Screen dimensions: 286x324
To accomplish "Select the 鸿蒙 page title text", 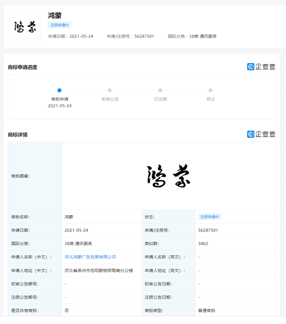I will 55,16.
